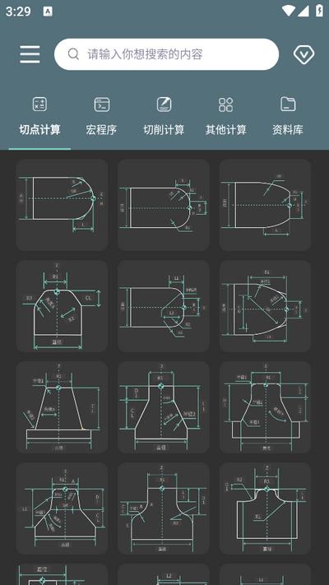Open the hamburger menu
The image size is (329, 585).
coord(30,54)
